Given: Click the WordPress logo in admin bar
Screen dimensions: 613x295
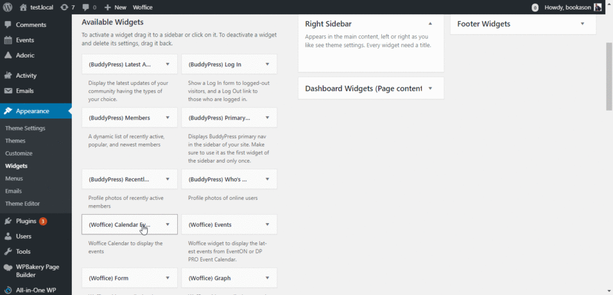Looking at the screenshot, I should 8,7.
